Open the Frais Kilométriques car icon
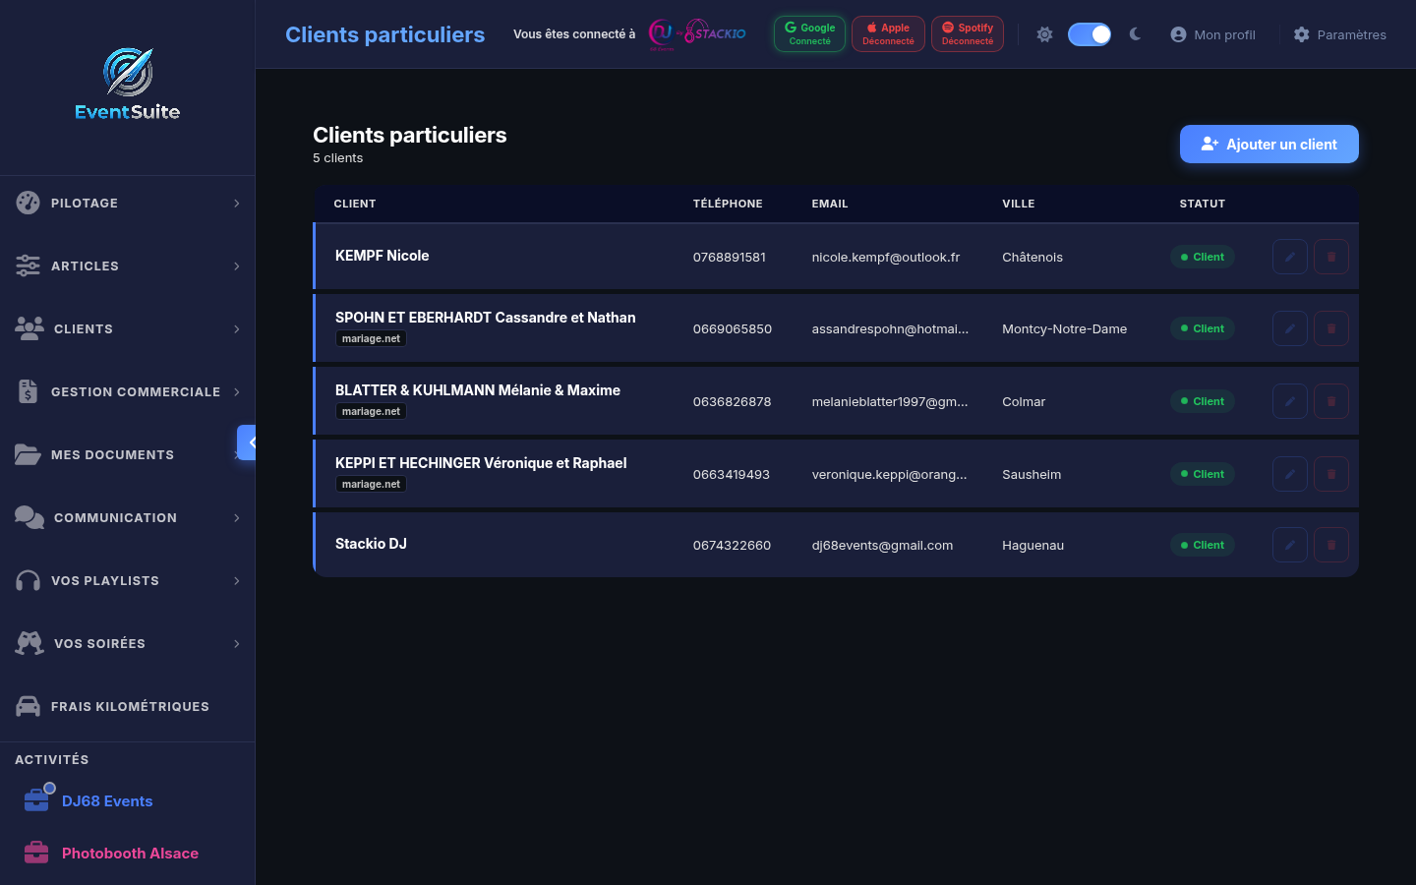 (x=28, y=706)
